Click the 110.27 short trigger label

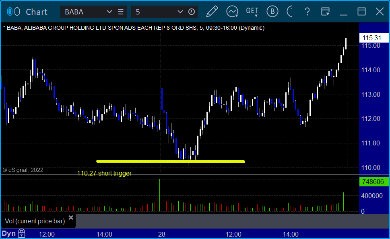(x=104, y=173)
